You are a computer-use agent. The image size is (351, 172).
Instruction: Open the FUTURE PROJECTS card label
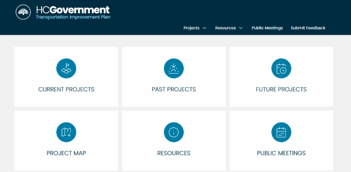281,90
